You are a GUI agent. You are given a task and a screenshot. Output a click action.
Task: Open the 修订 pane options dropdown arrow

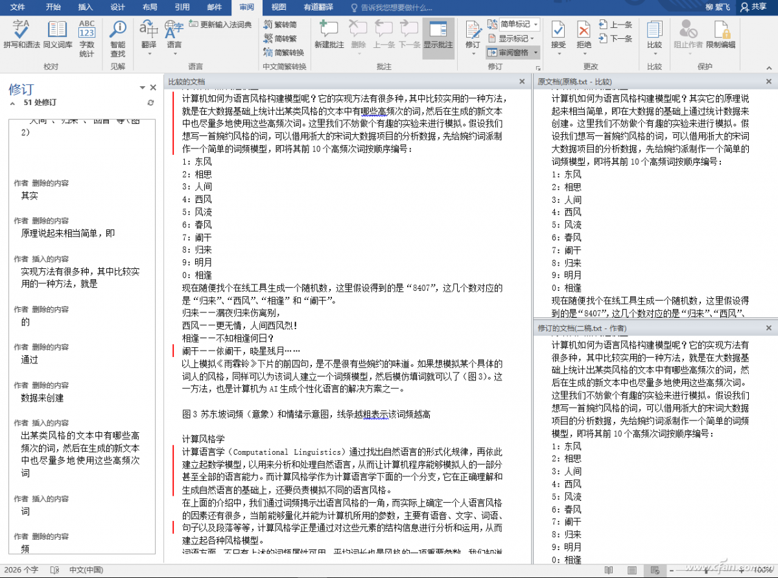pyautogui.click(x=143, y=87)
